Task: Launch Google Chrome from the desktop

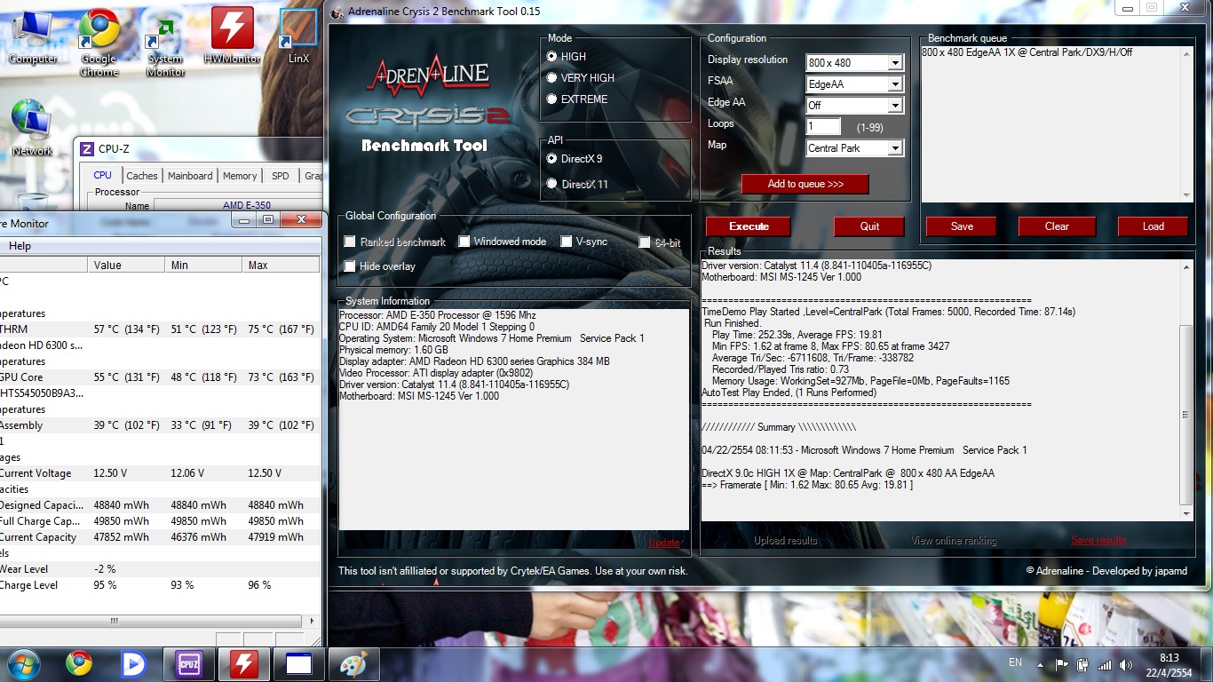Action: [x=99, y=41]
